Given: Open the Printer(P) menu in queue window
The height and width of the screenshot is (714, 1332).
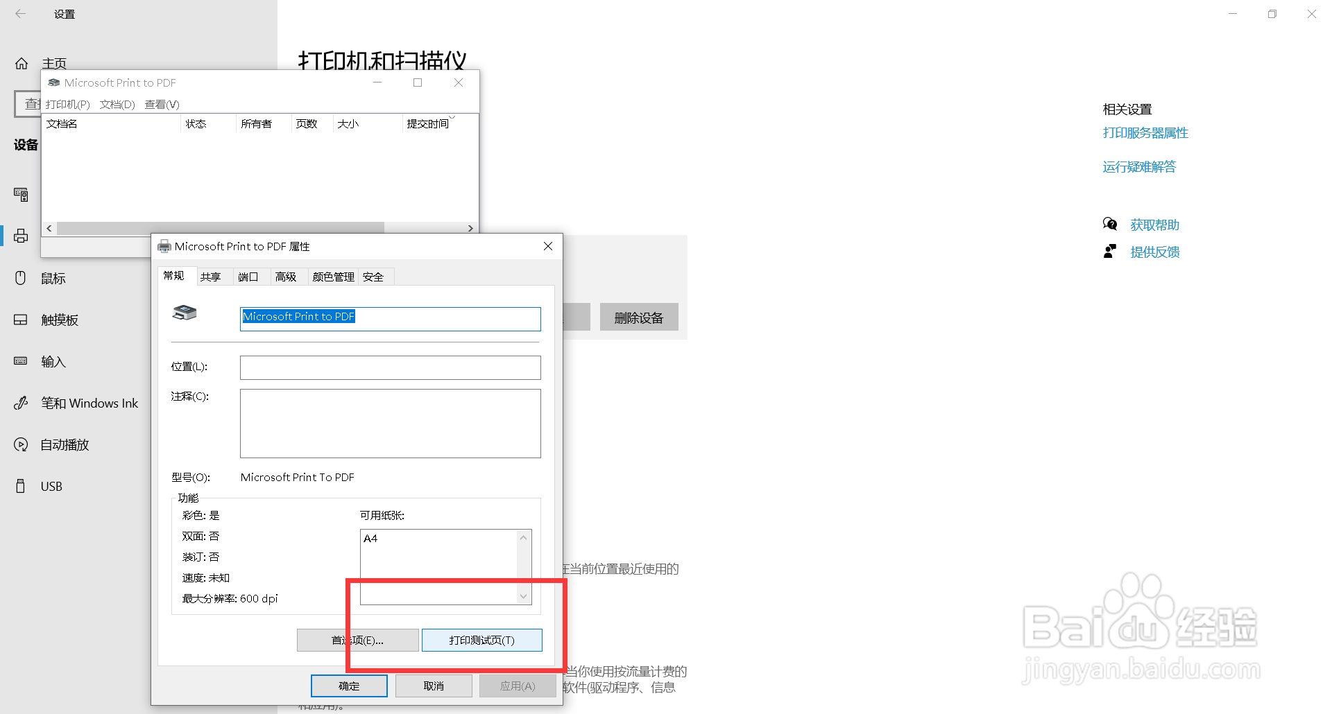Looking at the screenshot, I should (68, 104).
